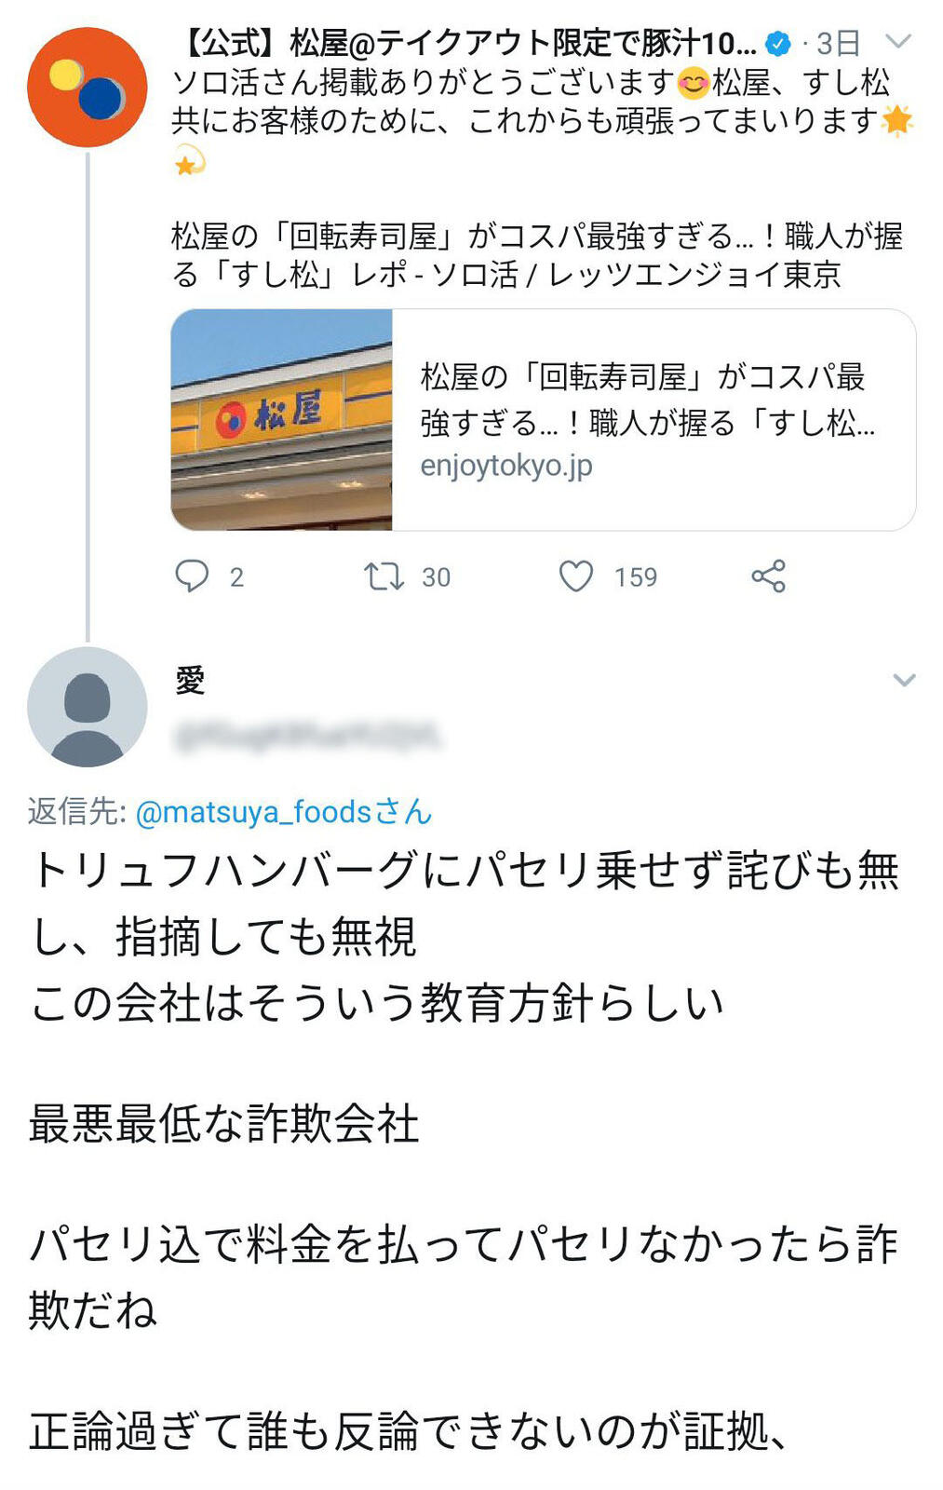
Task: Click the like count 159
Action: (x=636, y=577)
